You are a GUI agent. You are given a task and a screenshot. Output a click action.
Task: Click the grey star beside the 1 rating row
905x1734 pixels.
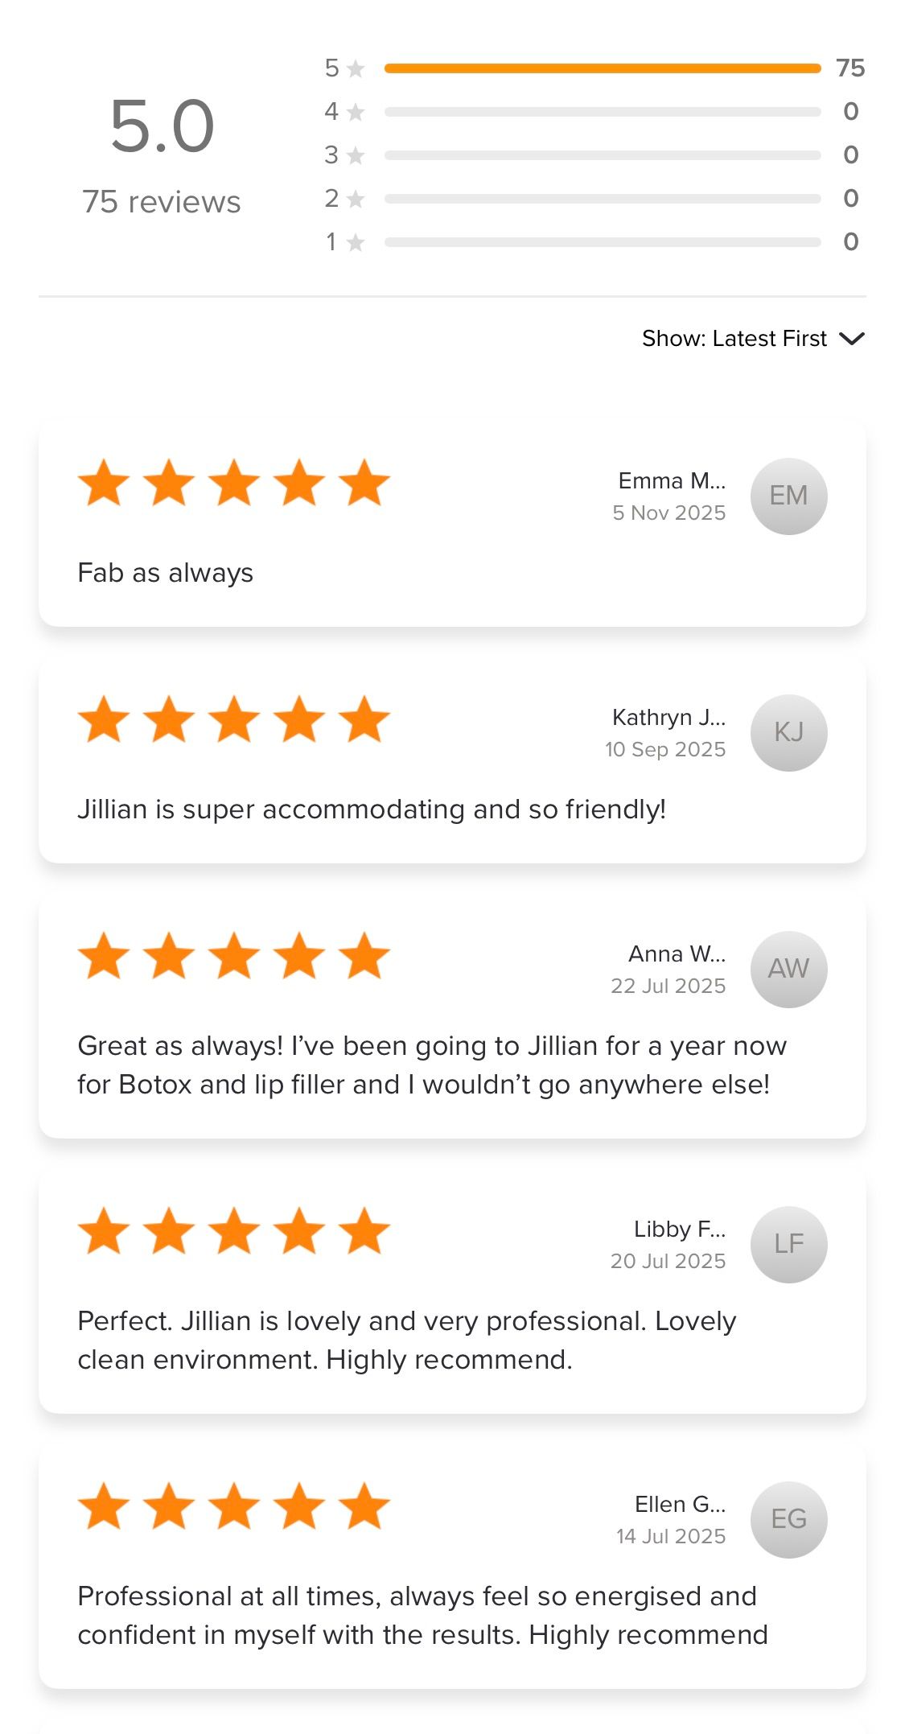click(x=356, y=242)
